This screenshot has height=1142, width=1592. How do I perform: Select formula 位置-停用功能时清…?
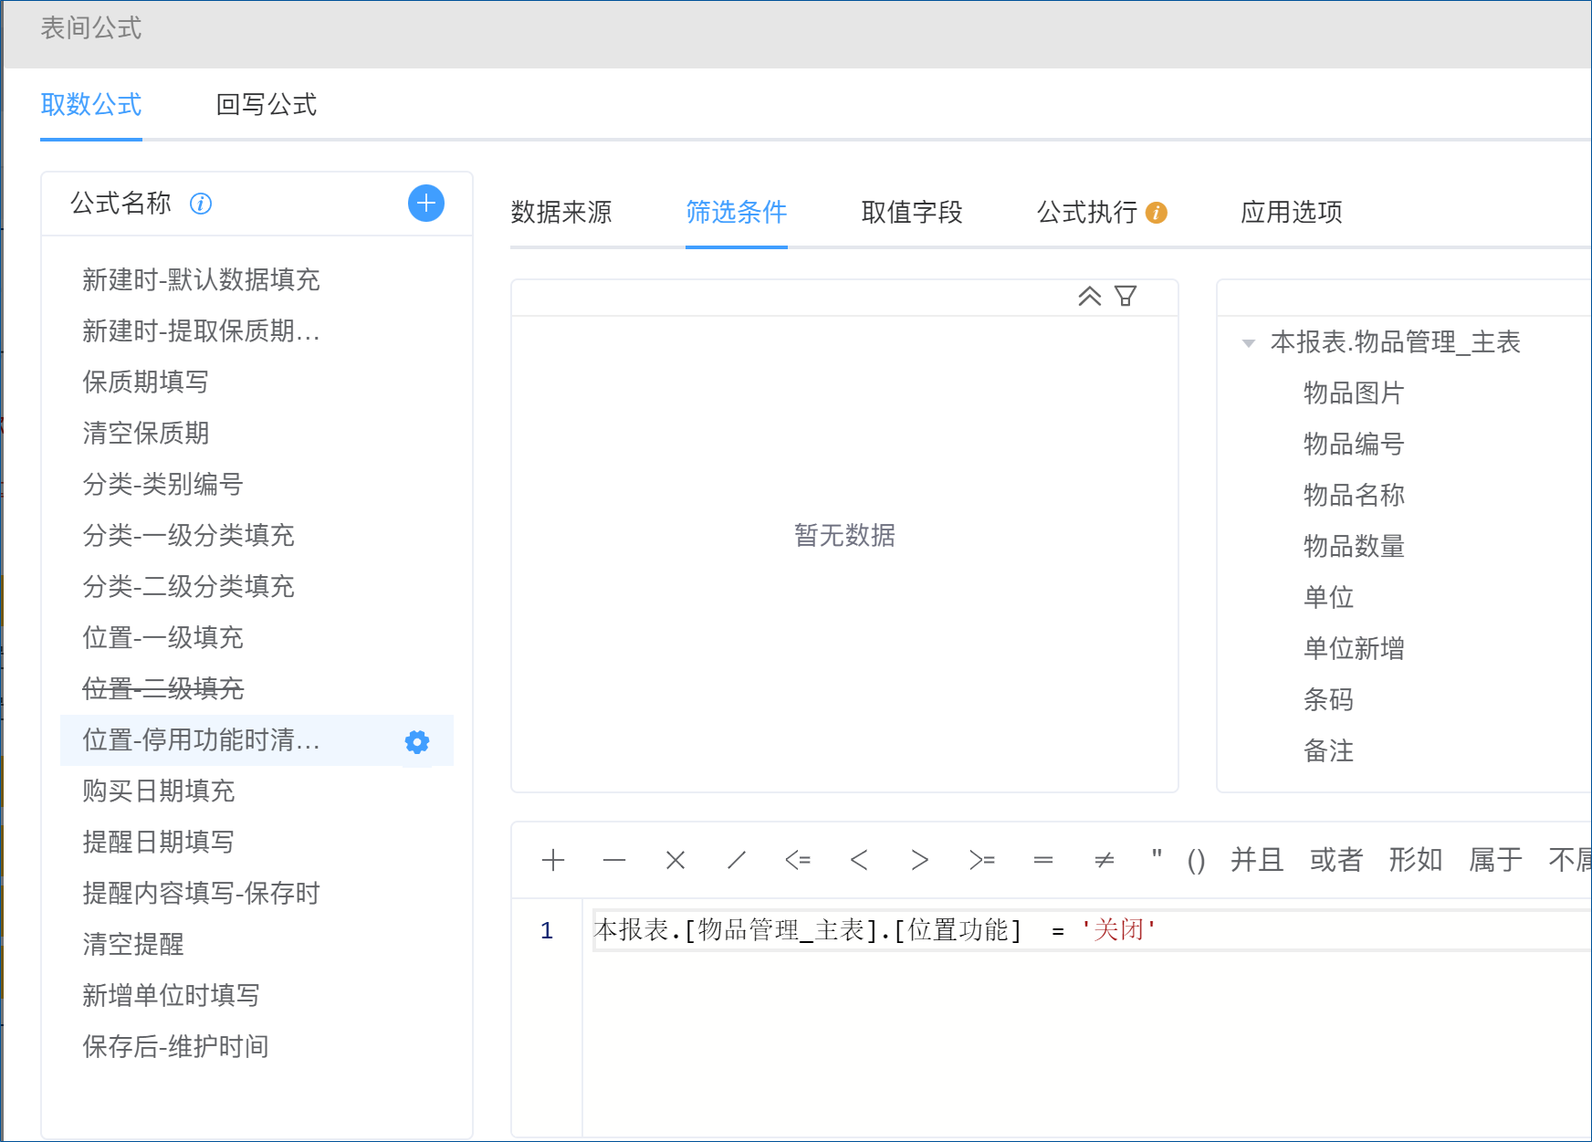point(257,740)
